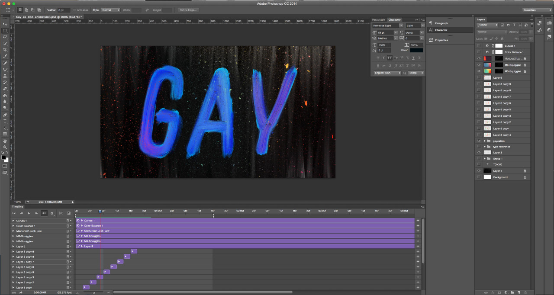This screenshot has width=554, height=295.
Task: Click the timeline scissors split icon
Action: (61, 213)
